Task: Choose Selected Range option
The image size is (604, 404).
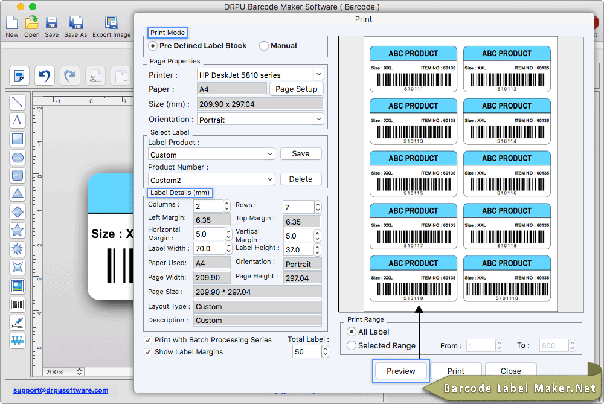Action: point(352,345)
